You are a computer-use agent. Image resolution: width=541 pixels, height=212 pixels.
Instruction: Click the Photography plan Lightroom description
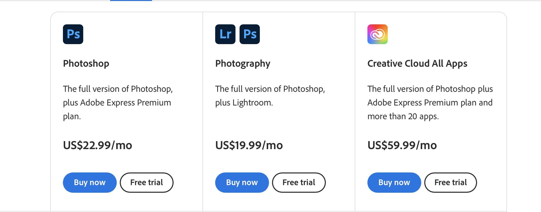pos(270,96)
